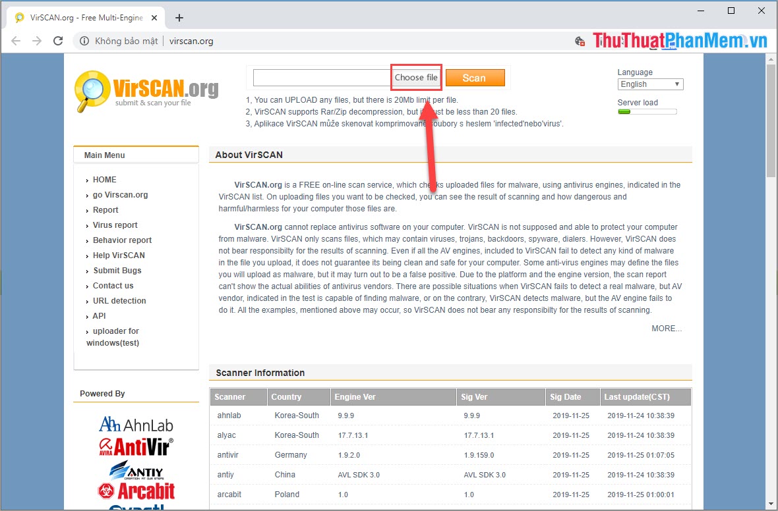
Task: Open the English language dropdown
Action: pos(650,84)
